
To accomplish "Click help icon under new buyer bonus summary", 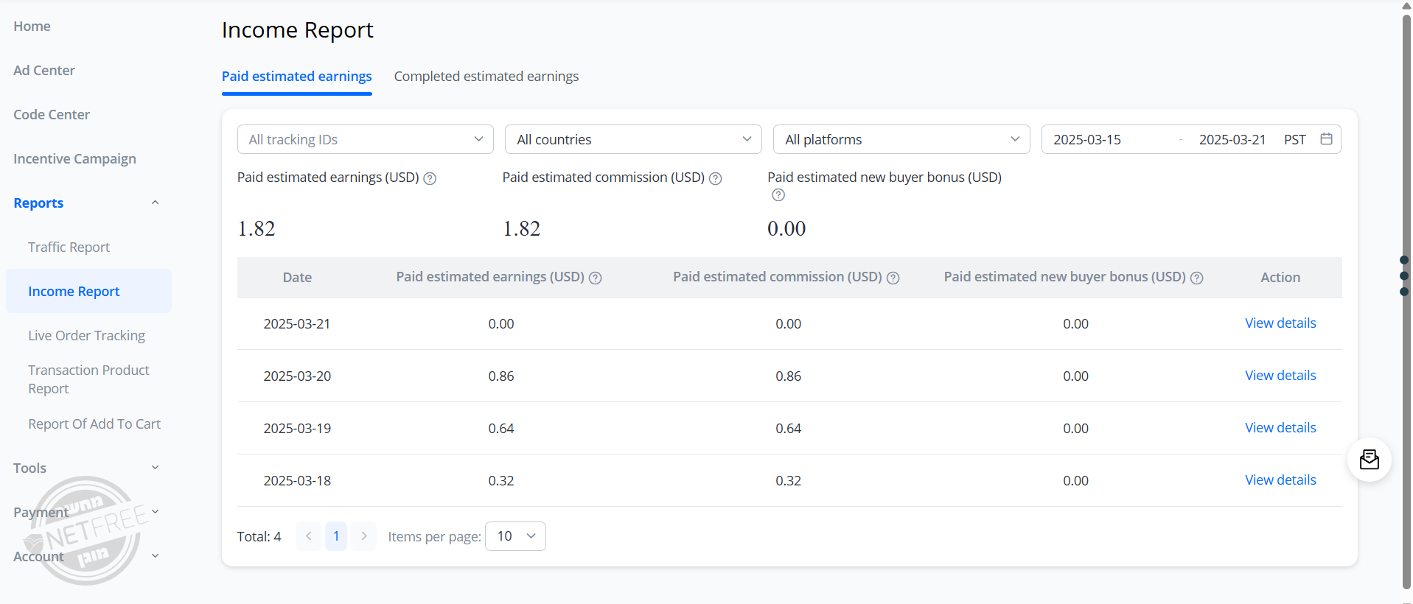I will (778, 195).
